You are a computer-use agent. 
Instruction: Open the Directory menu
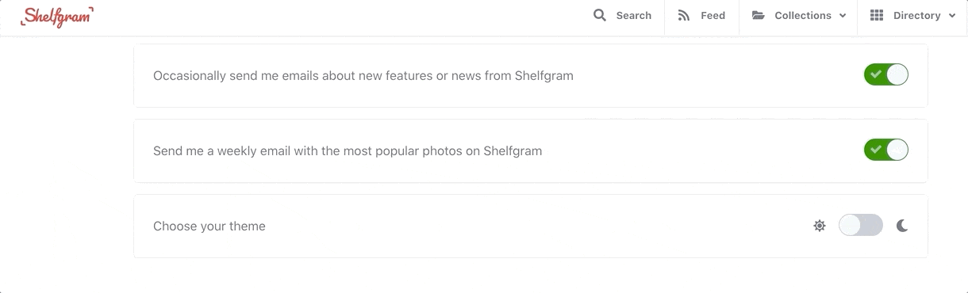click(x=913, y=16)
